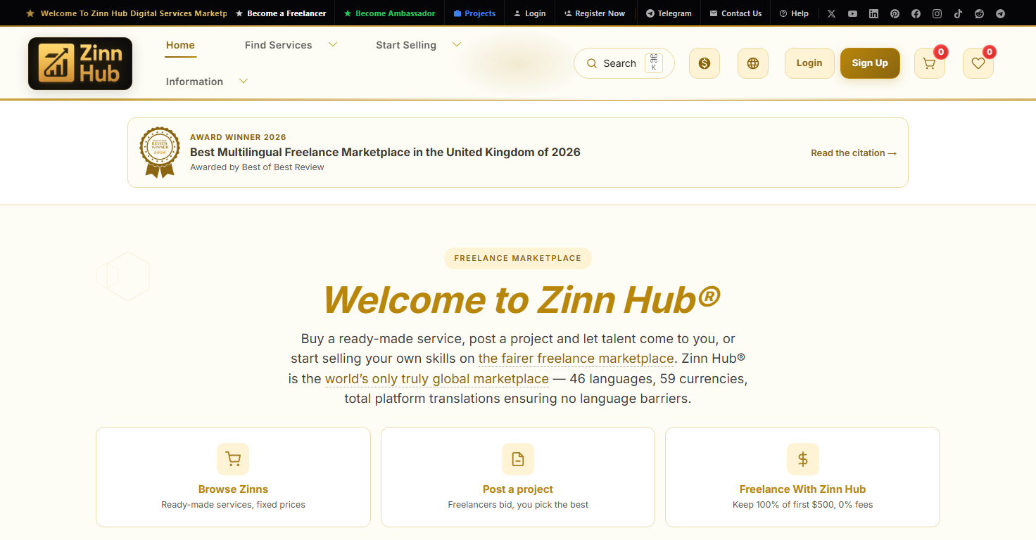
Task: Open the currency selector dollar icon
Action: point(705,63)
